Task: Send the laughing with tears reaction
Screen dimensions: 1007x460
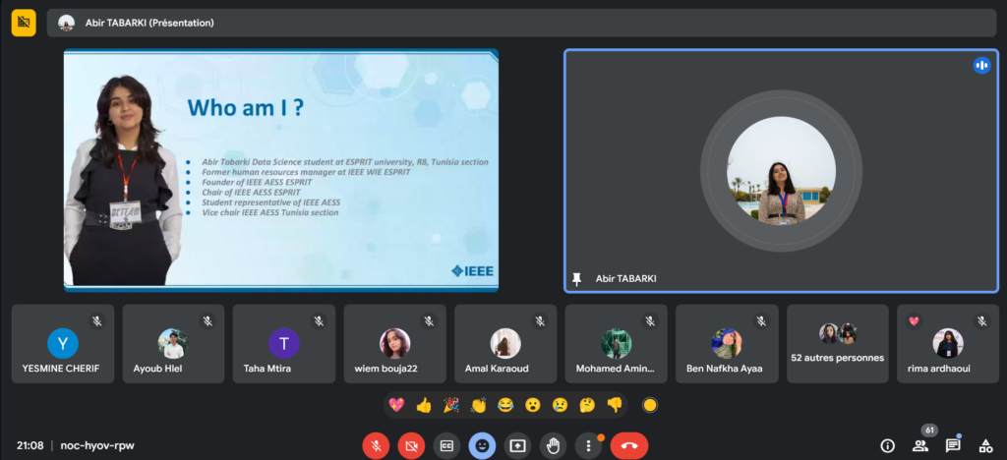Action: click(x=505, y=405)
